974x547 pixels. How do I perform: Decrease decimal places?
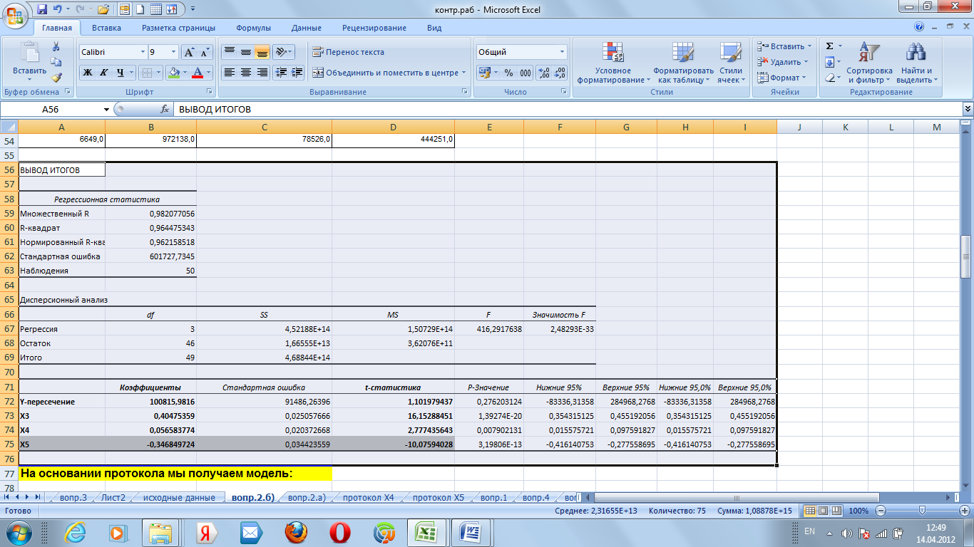coord(559,73)
